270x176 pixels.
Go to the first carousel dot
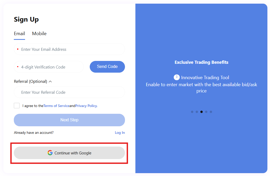pyautogui.click(x=192, y=112)
